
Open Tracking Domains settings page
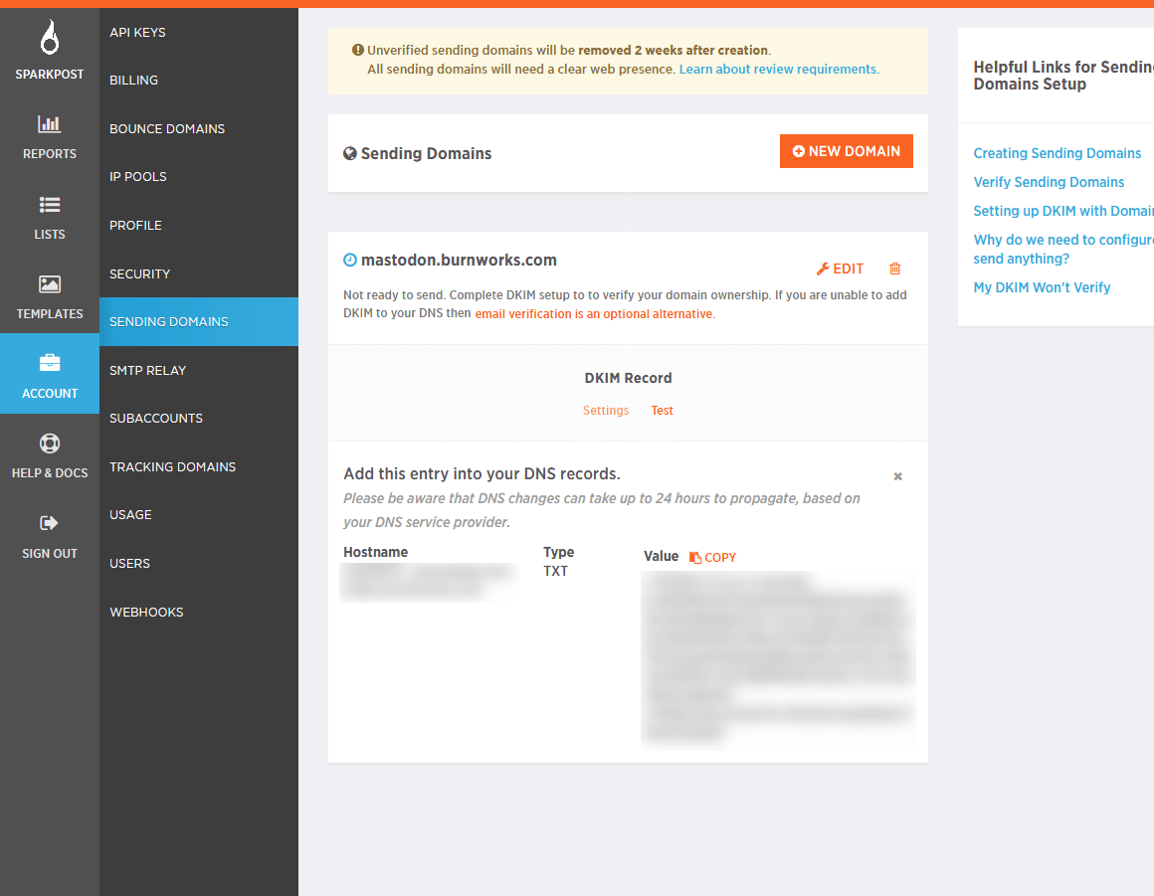click(x=172, y=466)
